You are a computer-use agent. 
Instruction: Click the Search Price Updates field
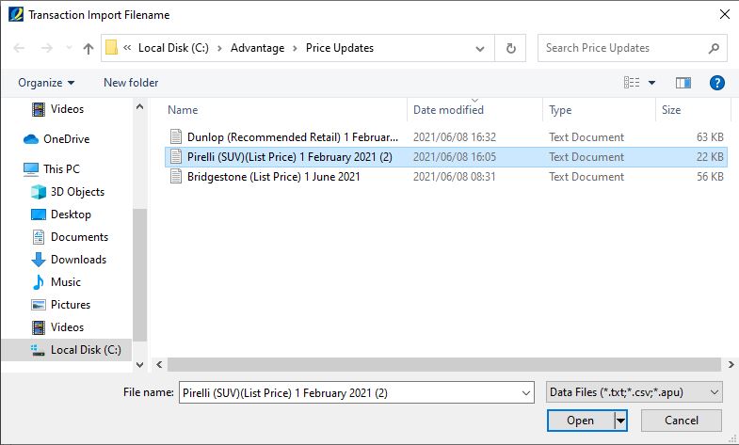[632, 48]
